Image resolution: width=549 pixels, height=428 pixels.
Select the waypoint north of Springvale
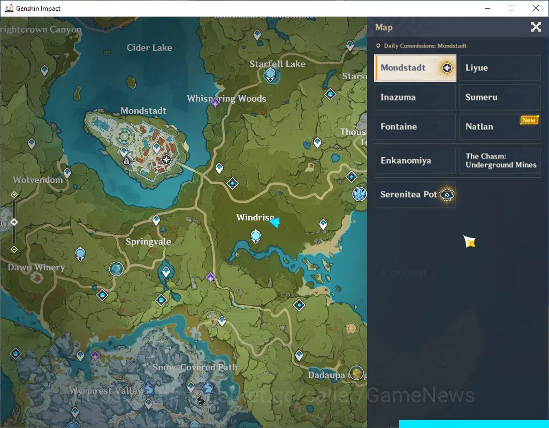click(x=156, y=220)
